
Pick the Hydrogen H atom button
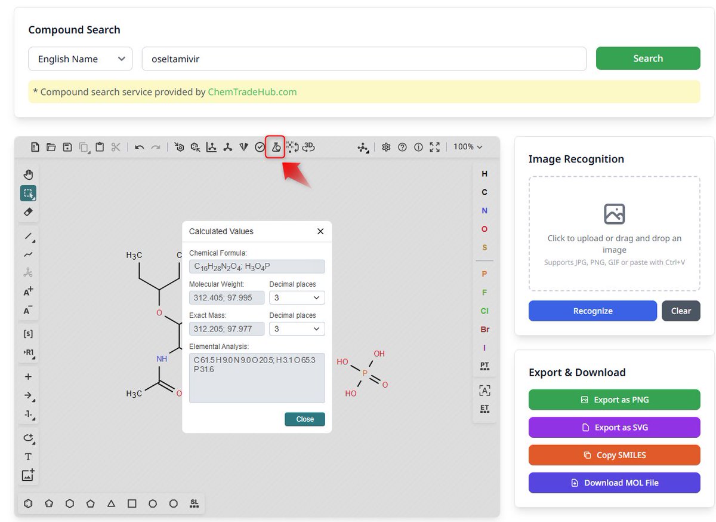484,174
